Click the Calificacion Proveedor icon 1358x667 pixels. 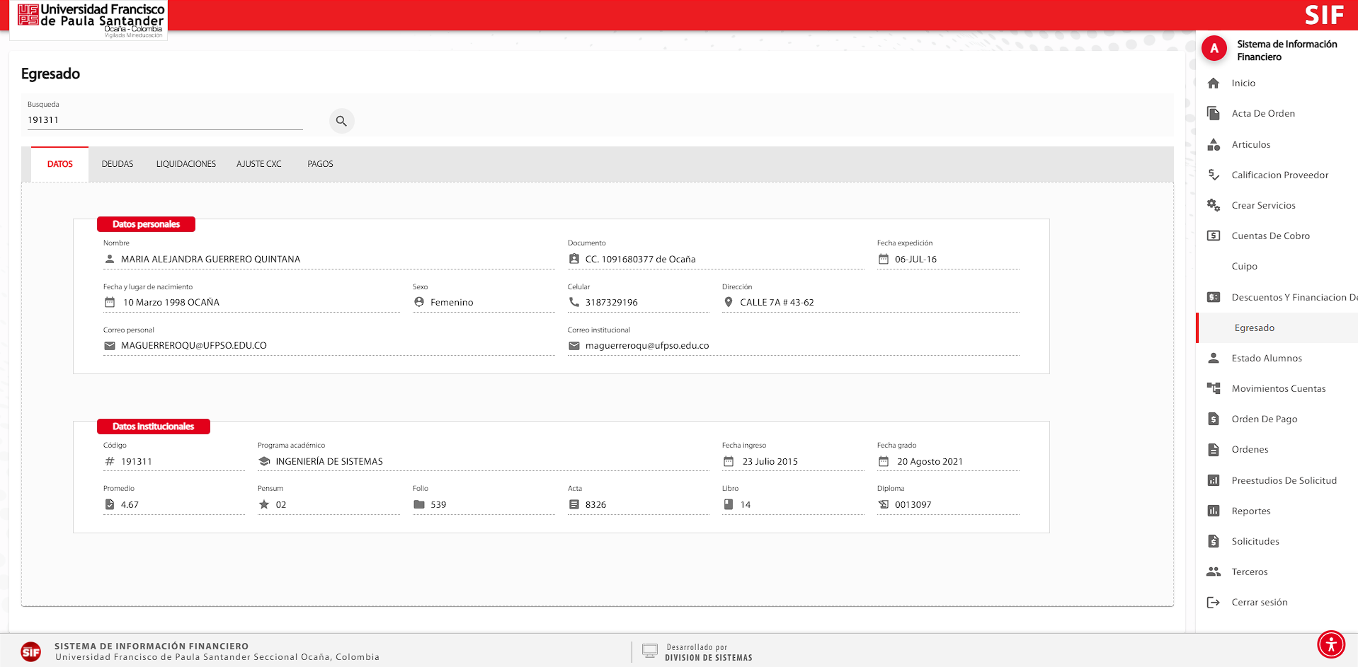(x=1214, y=175)
